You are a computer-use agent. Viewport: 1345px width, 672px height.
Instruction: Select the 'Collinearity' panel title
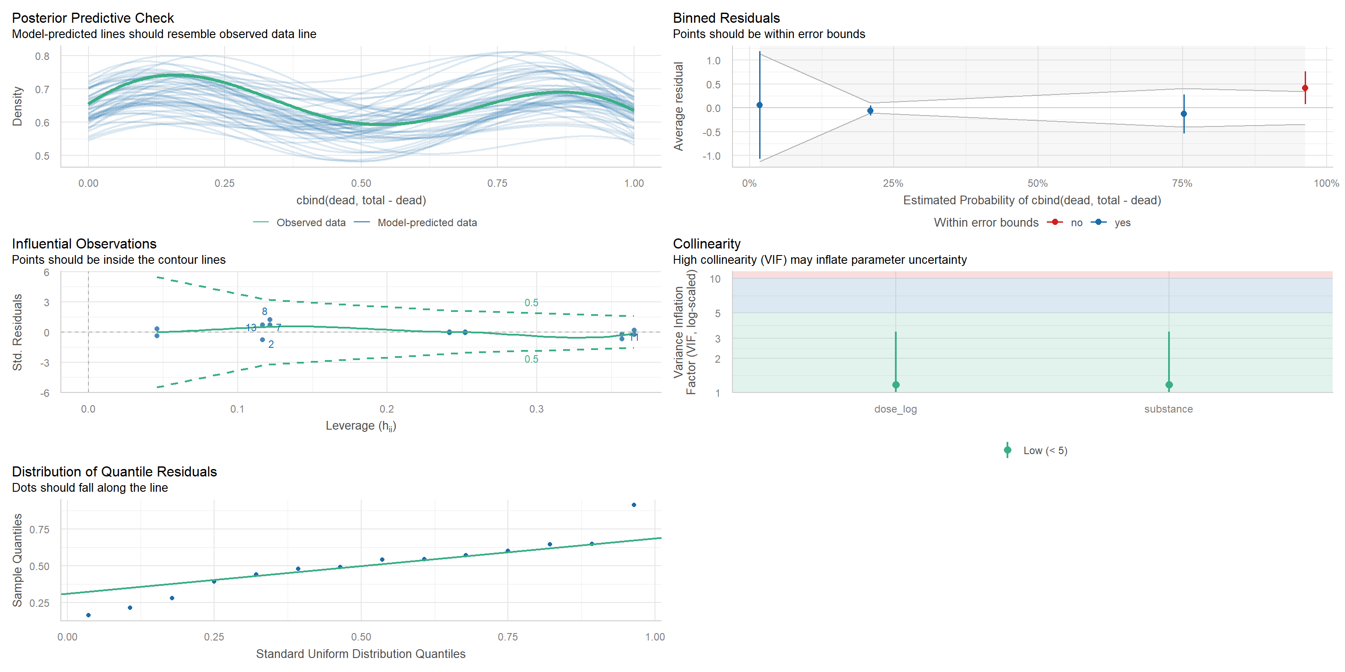(x=707, y=244)
